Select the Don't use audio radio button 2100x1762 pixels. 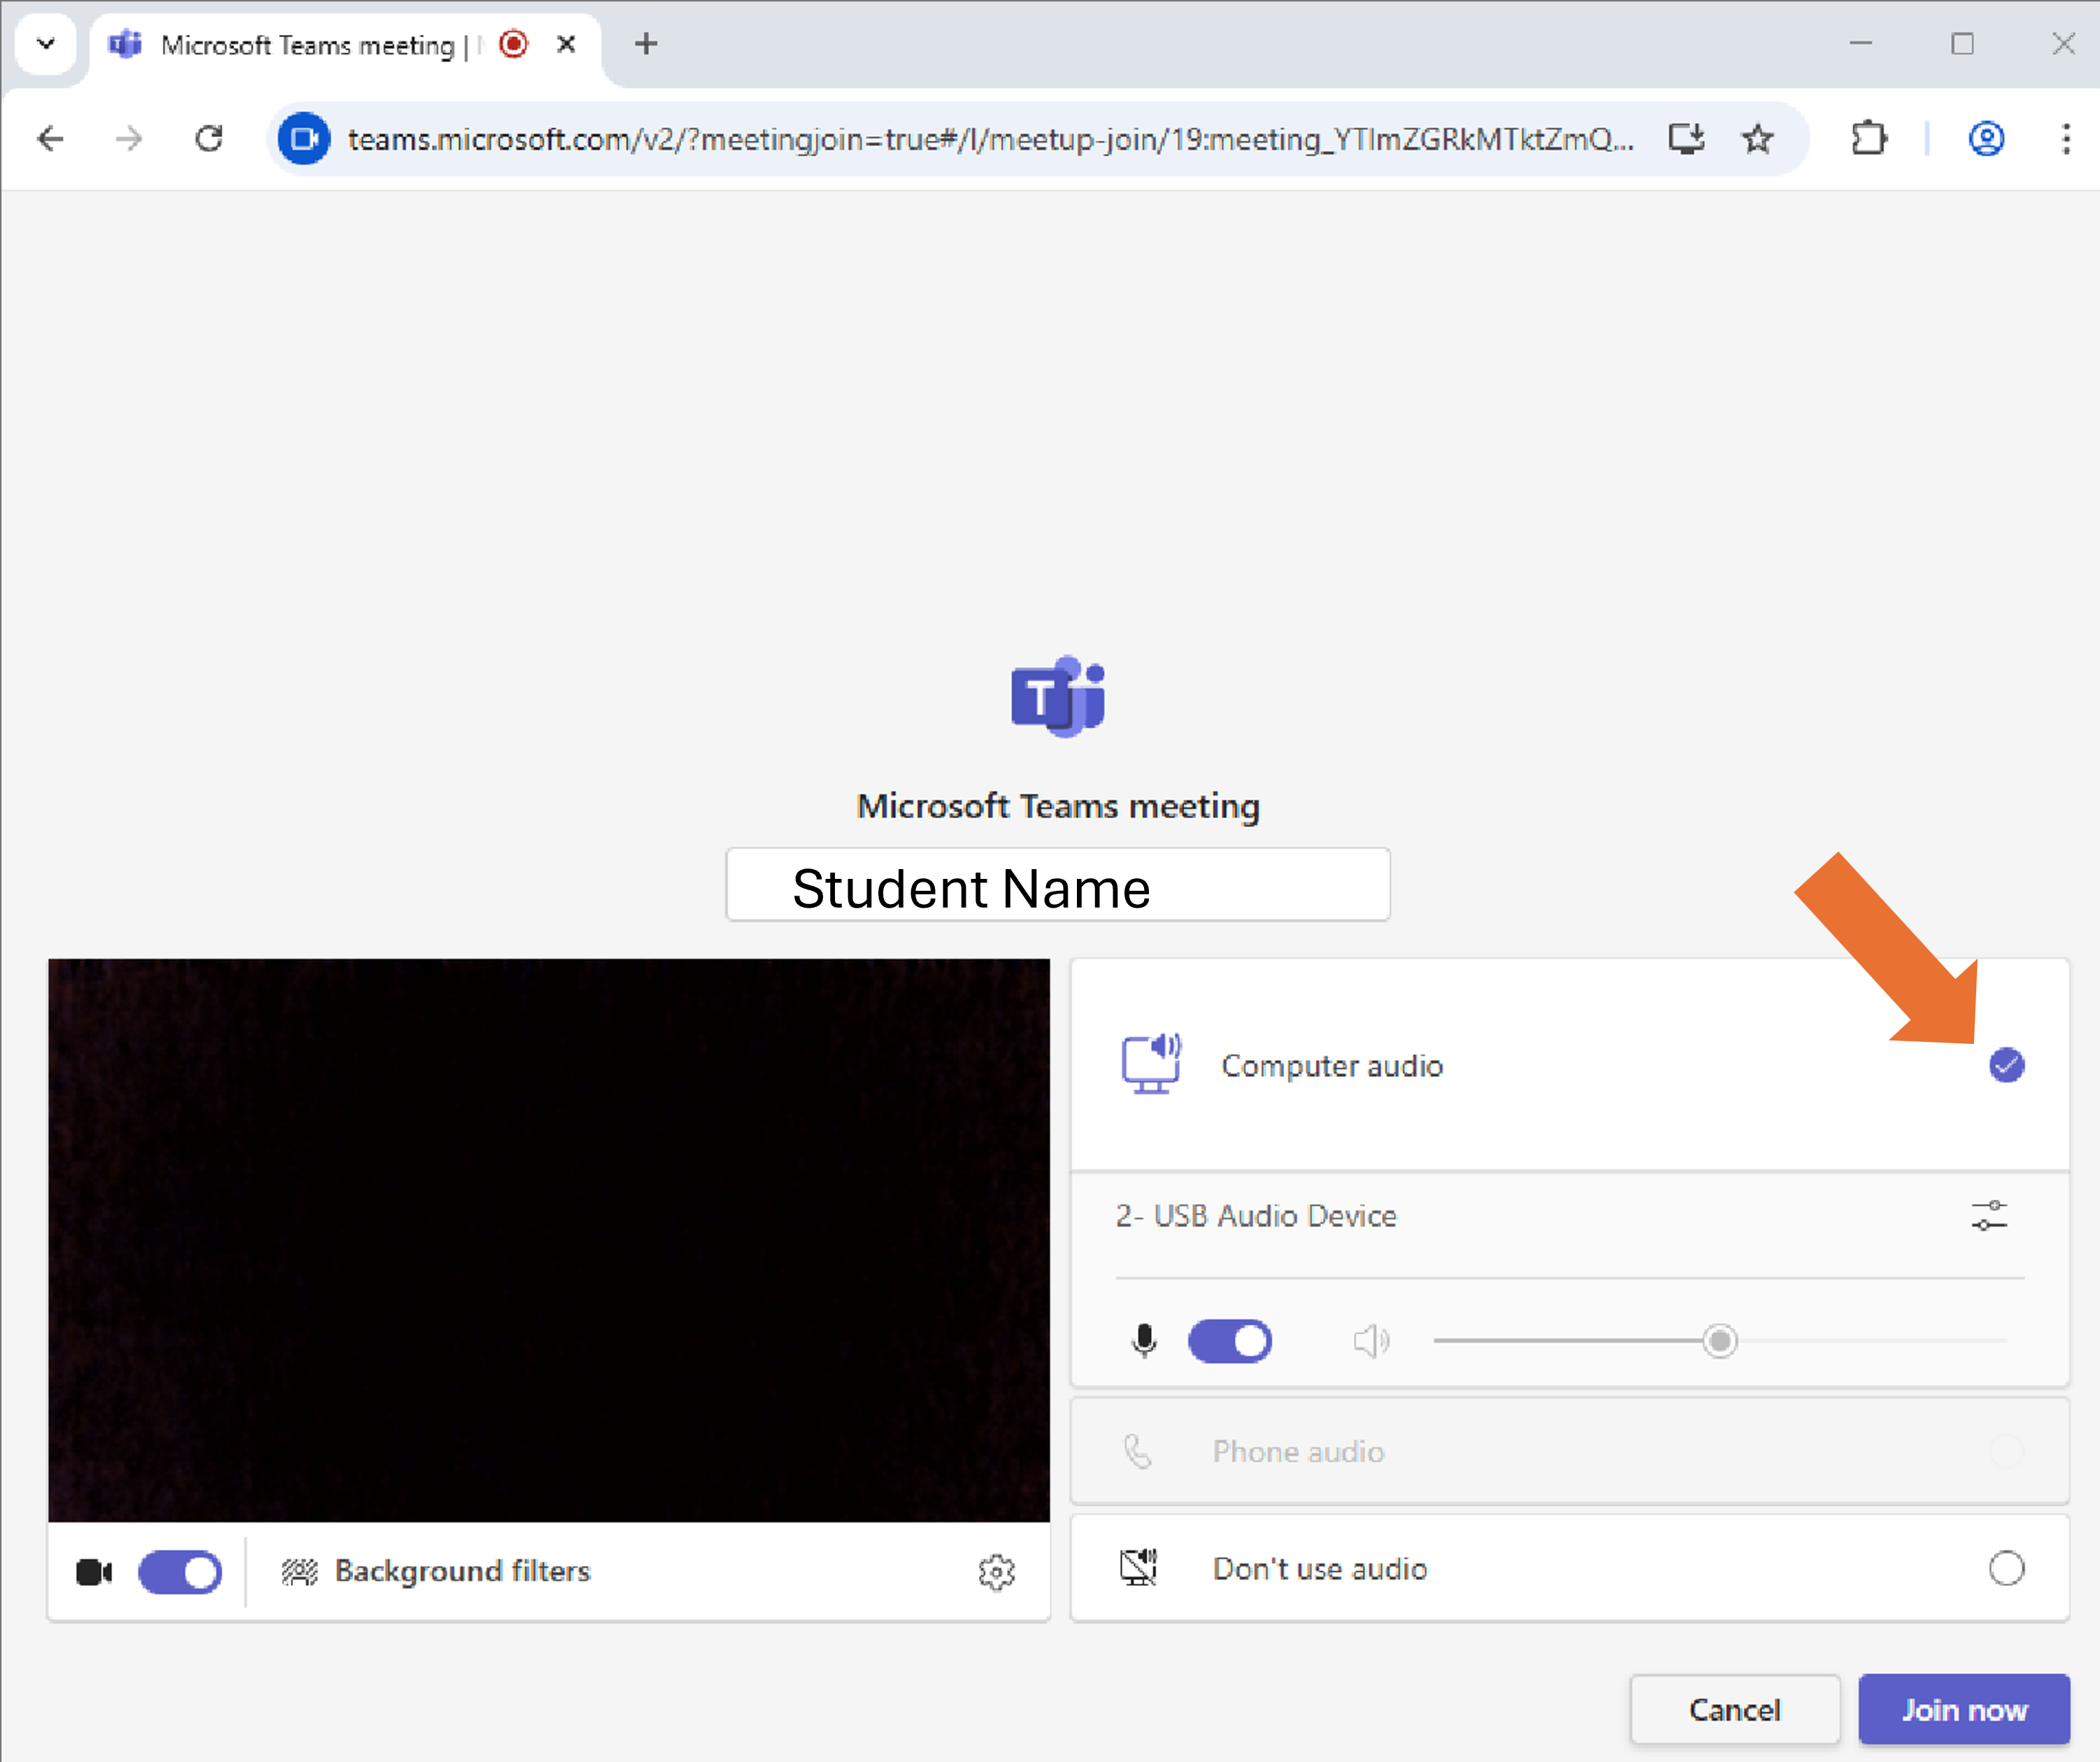coord(2006,1568)
